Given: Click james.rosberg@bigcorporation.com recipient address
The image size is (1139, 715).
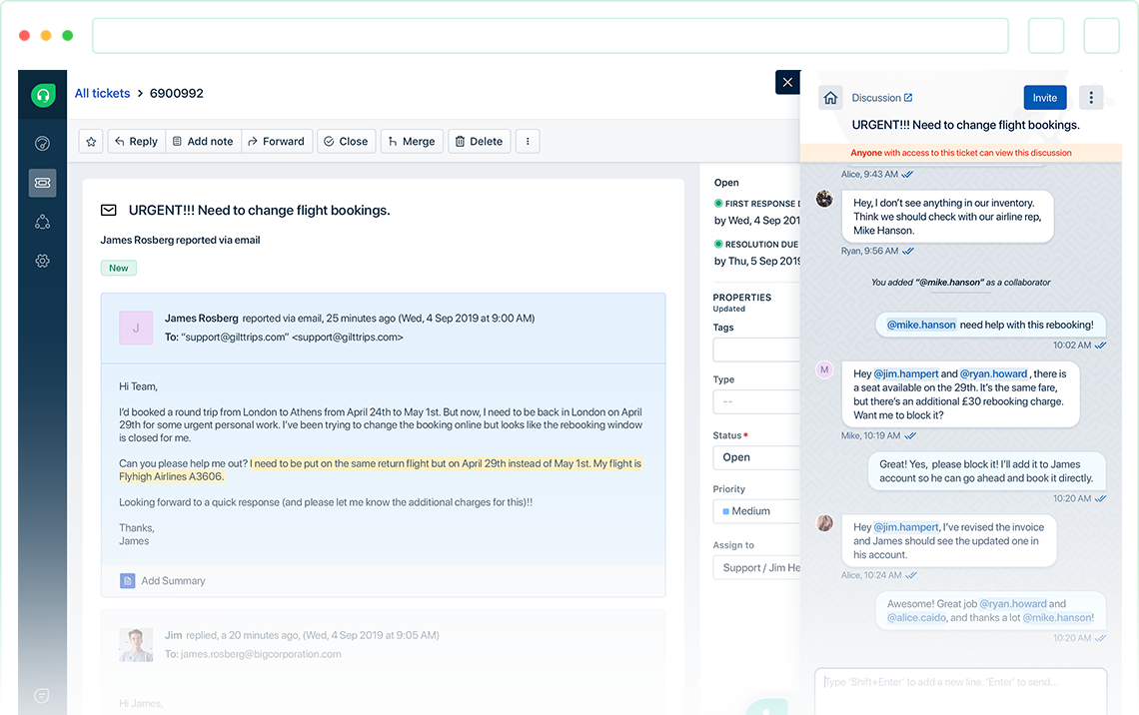Looking at the screenshot, I should (x=261, y=654).
